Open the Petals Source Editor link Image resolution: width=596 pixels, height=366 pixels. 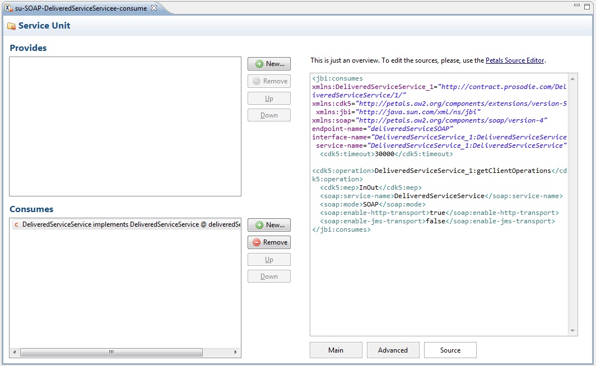tap(514, 60)
